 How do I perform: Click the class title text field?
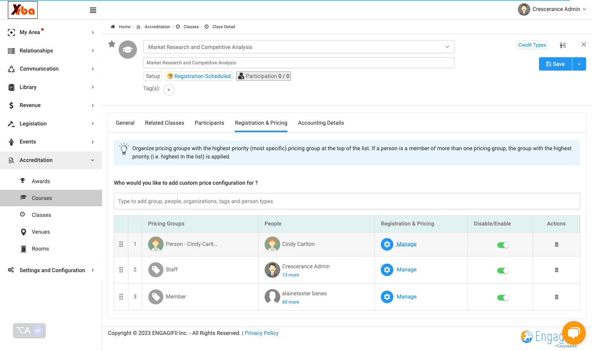tap(299, 63)
